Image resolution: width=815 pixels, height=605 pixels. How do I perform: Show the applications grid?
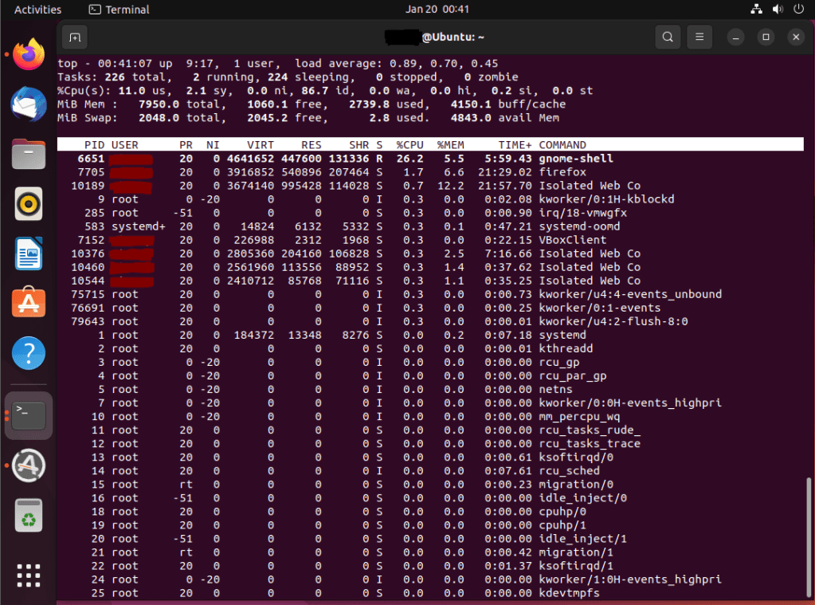[29, 576]
